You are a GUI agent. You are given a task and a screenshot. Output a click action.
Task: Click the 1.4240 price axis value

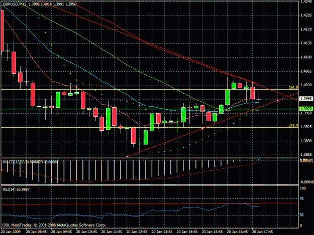tap(306, 2)
